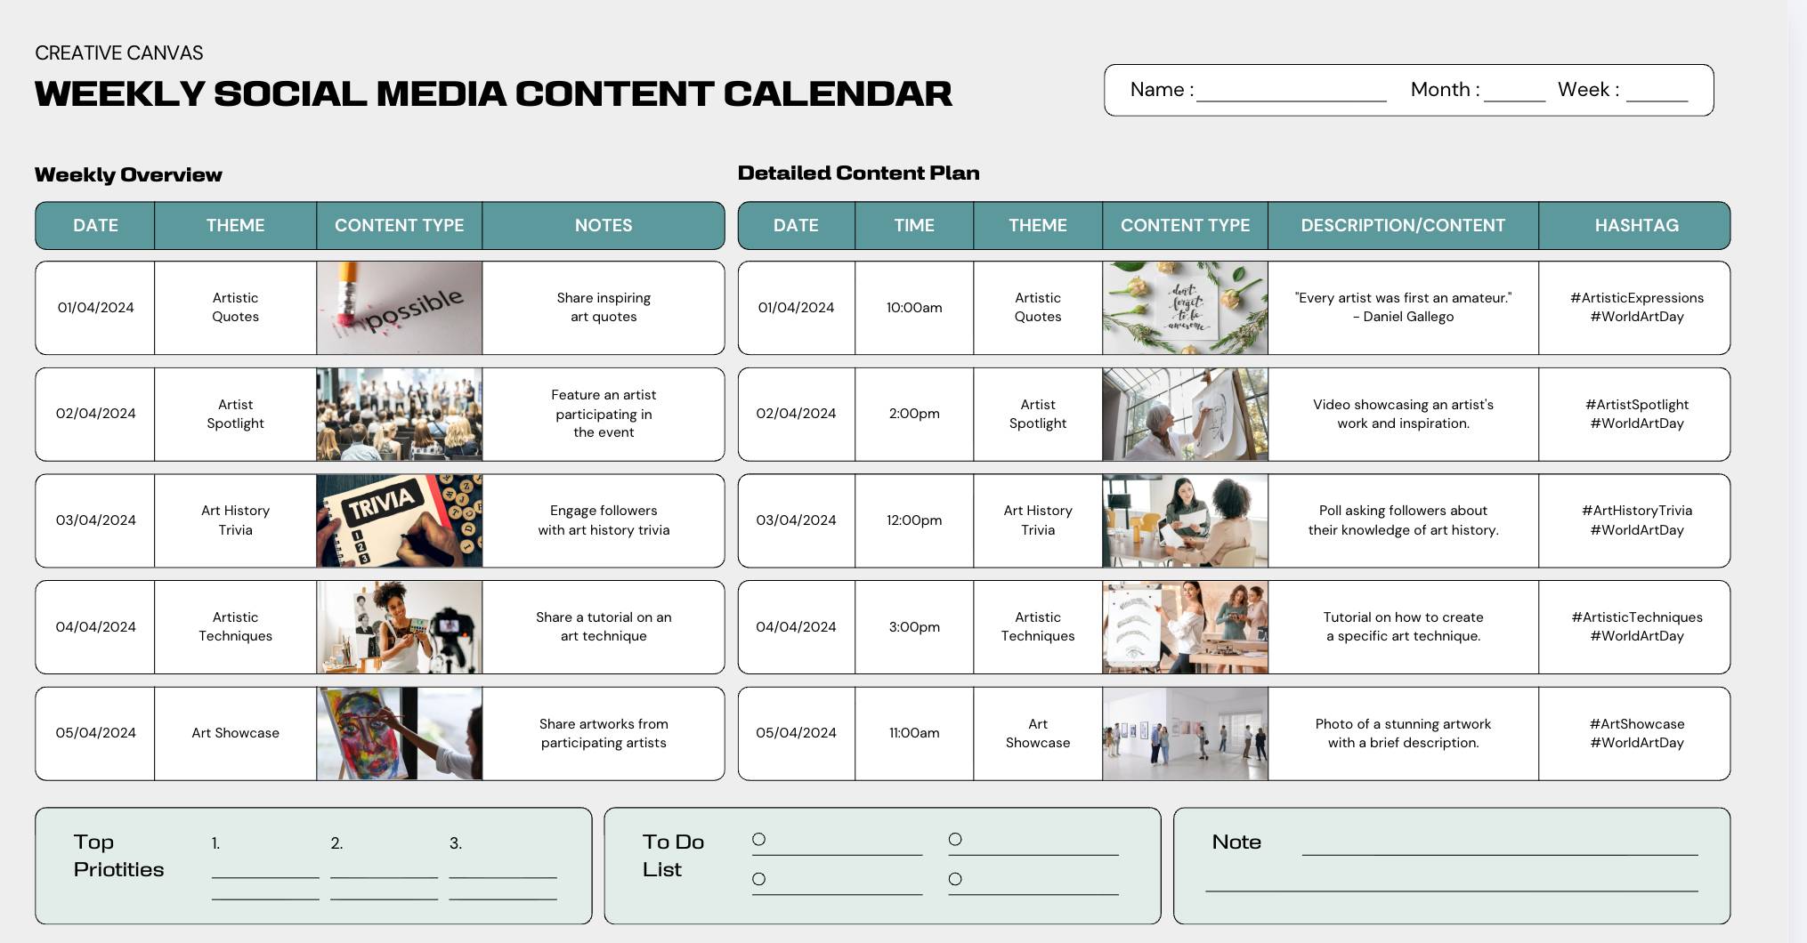Click 'Feature an artist participating in the event'
The width and height of the screenshot is (1807, 943).
coord(604,414)
